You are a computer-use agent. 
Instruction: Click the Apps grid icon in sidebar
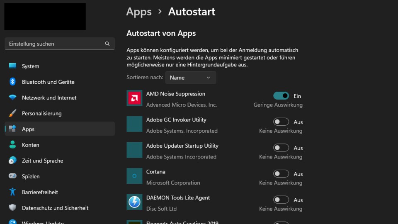tap(12, 129)
